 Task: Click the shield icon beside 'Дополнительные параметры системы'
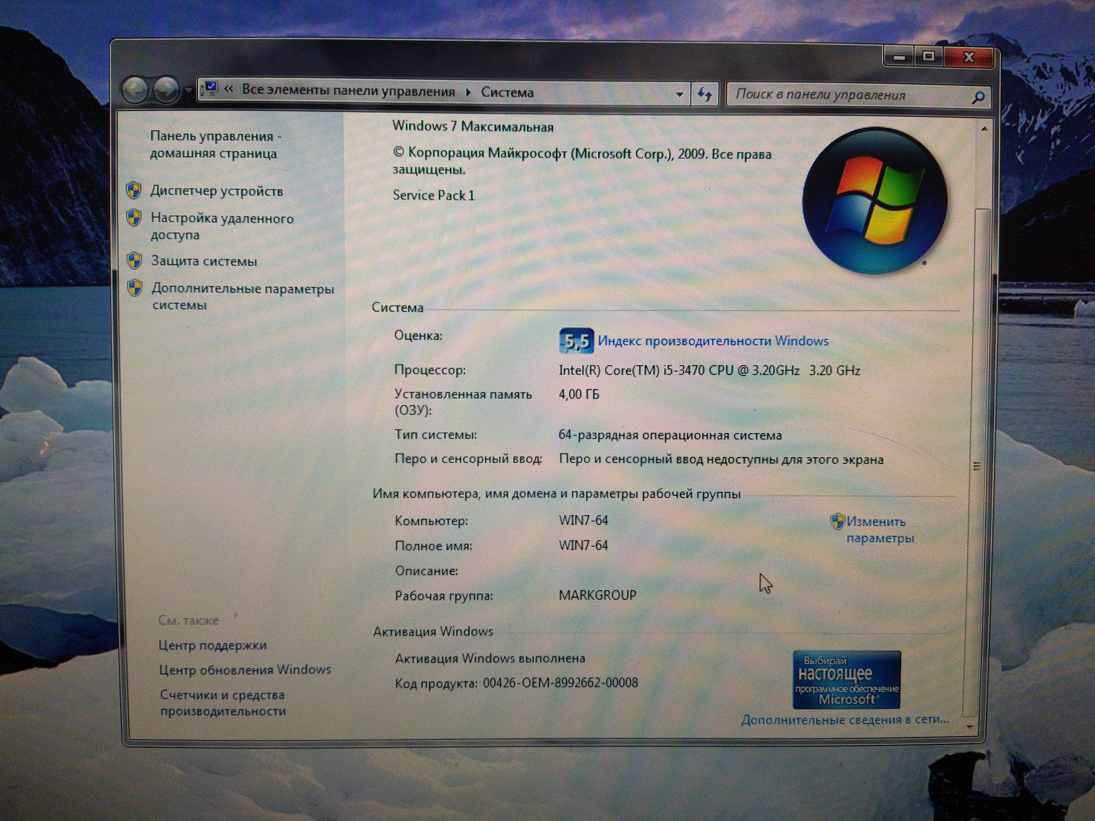tap(135, 287)
